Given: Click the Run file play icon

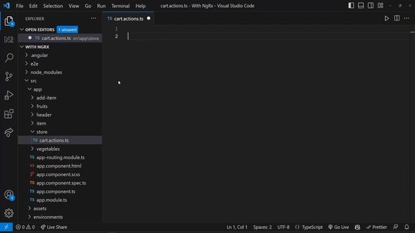Looking at the screenshot, I should pos(386,18).
